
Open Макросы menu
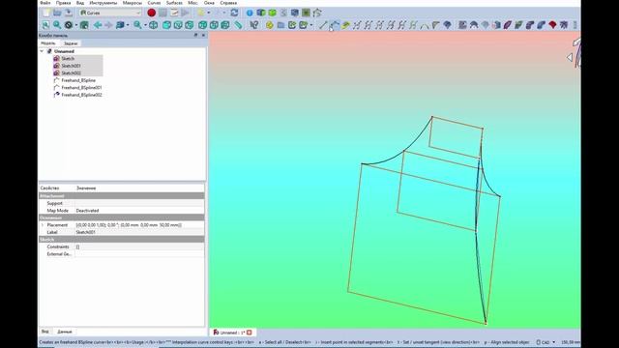[x=133, y=3]
